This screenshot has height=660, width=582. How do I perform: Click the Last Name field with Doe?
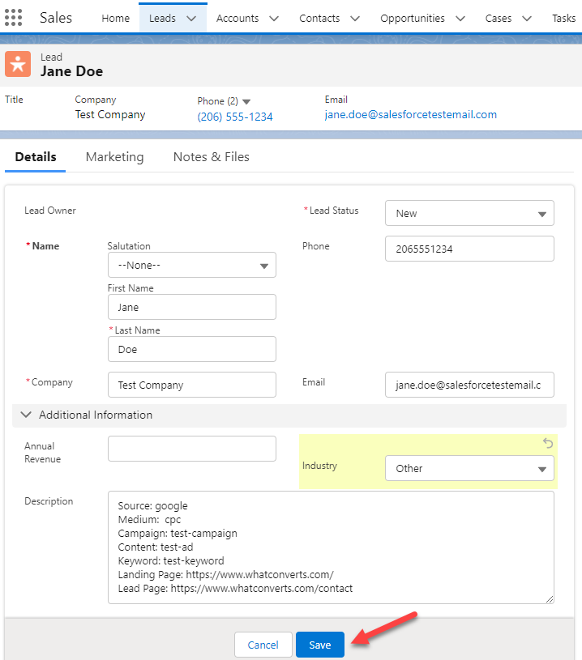click(x=192, y=349)
